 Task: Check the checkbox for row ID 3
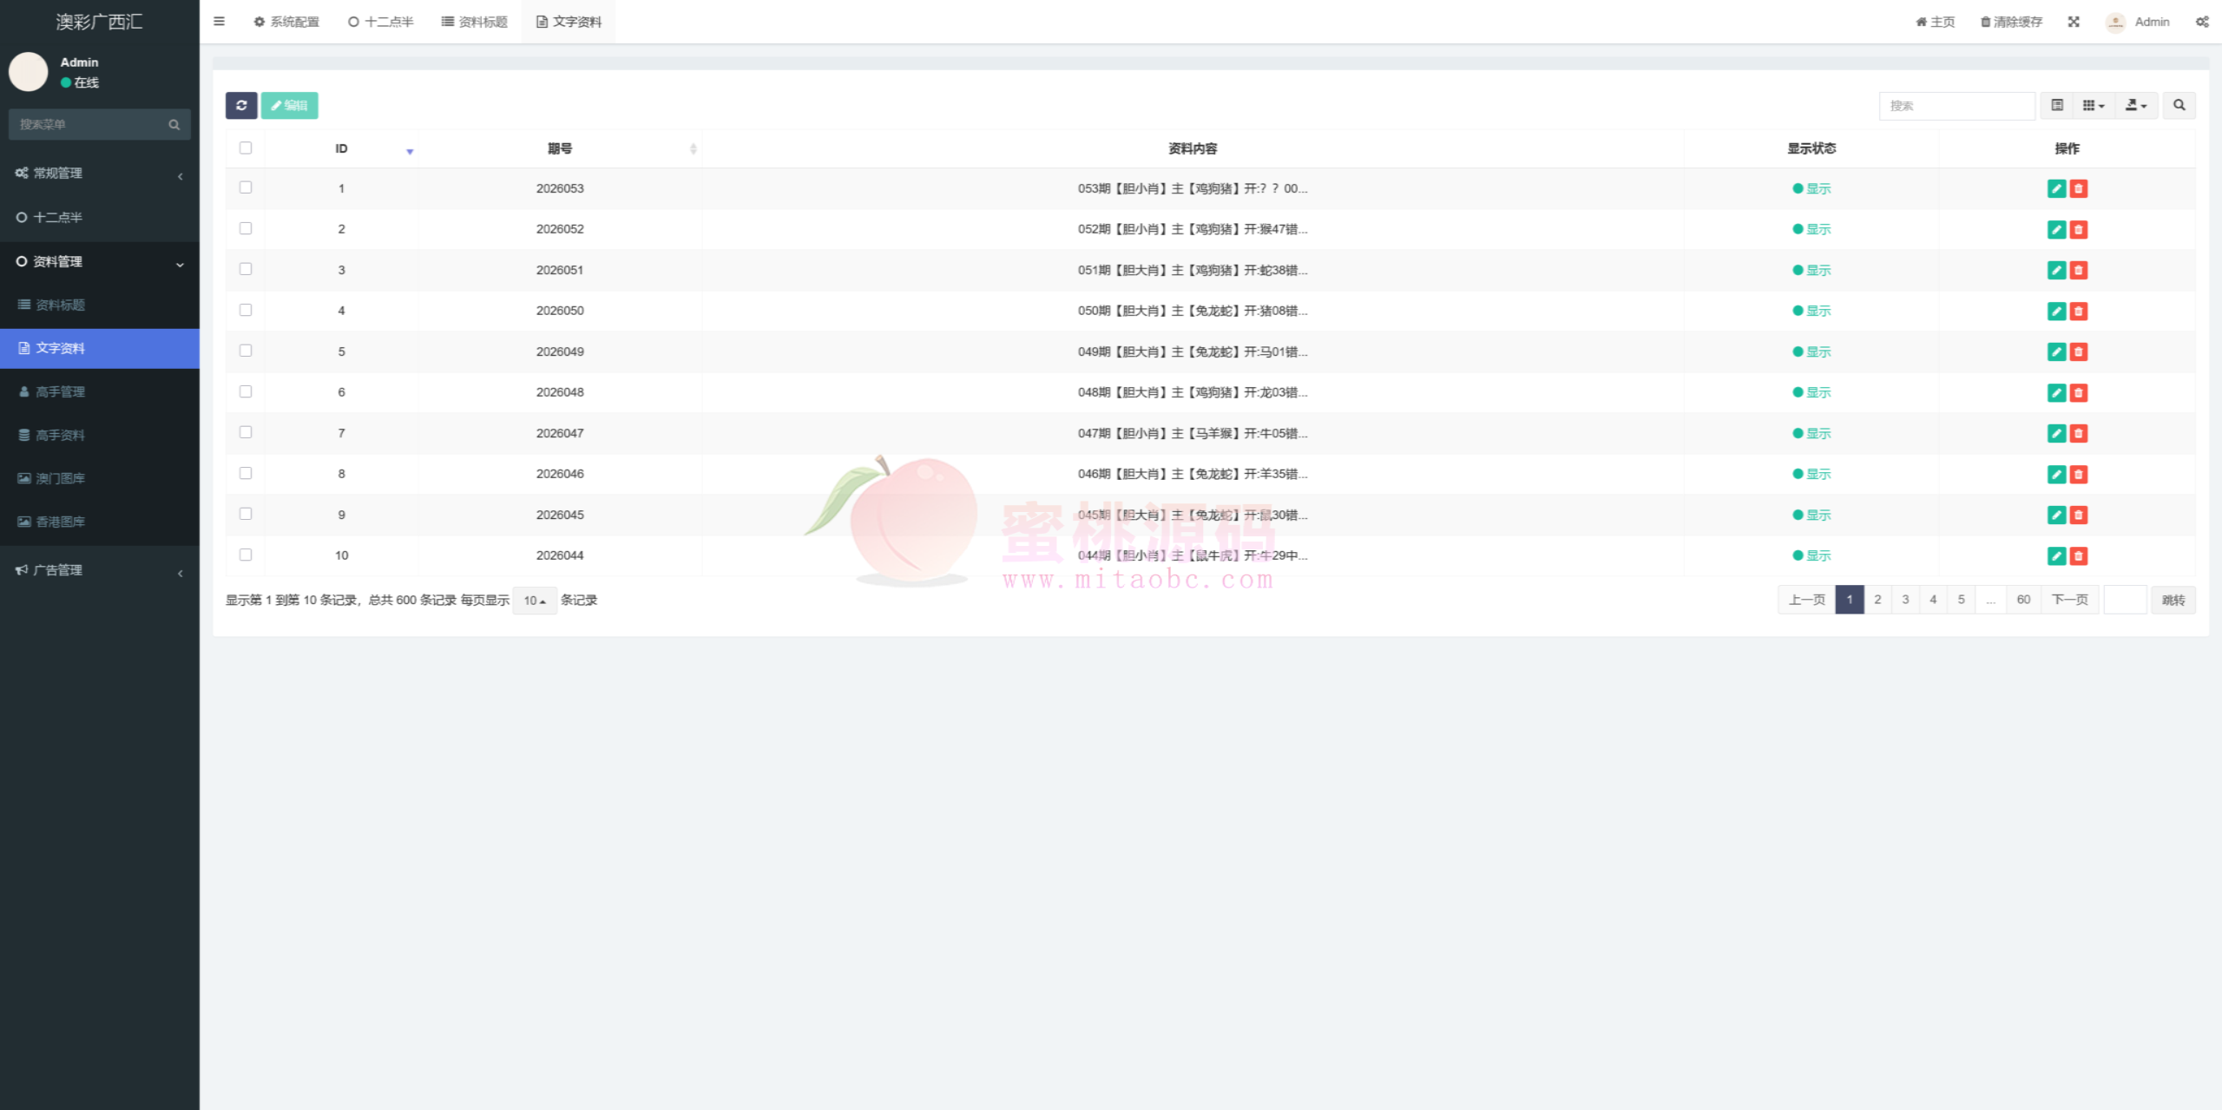pos(246,269)
